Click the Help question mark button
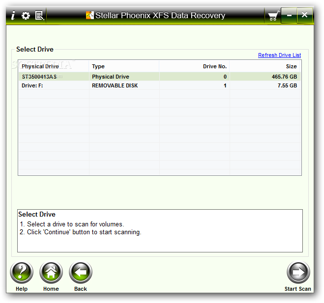This screenshot has width=324, height=303. point(22,273)
